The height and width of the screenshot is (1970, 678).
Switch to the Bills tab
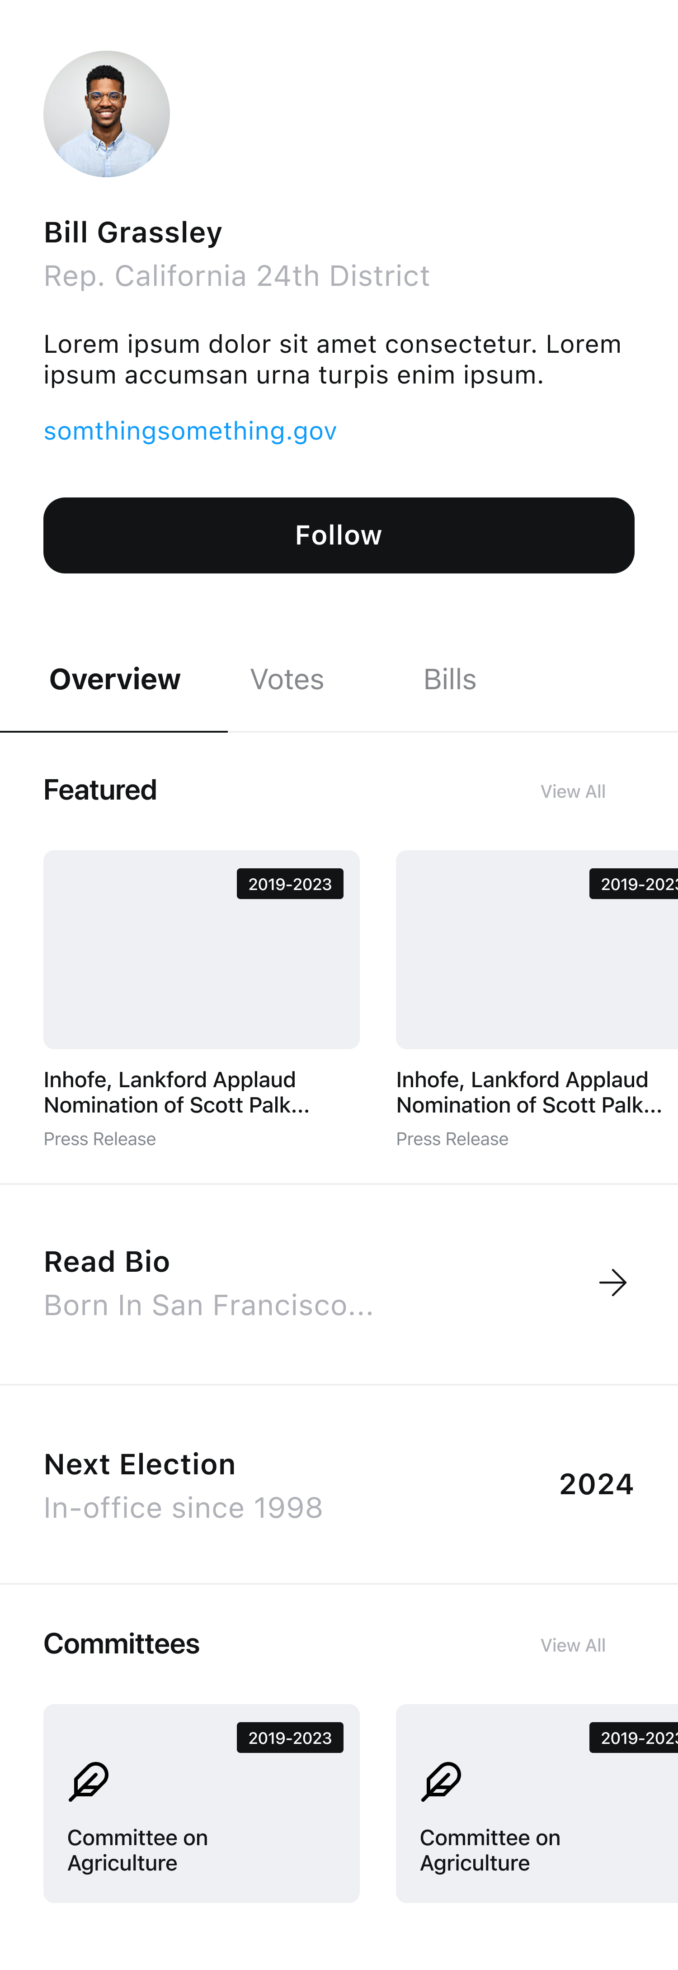(x=449, y=679)
